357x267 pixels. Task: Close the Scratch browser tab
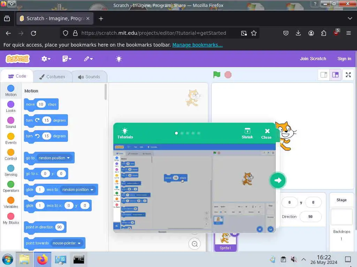point(88,18)
